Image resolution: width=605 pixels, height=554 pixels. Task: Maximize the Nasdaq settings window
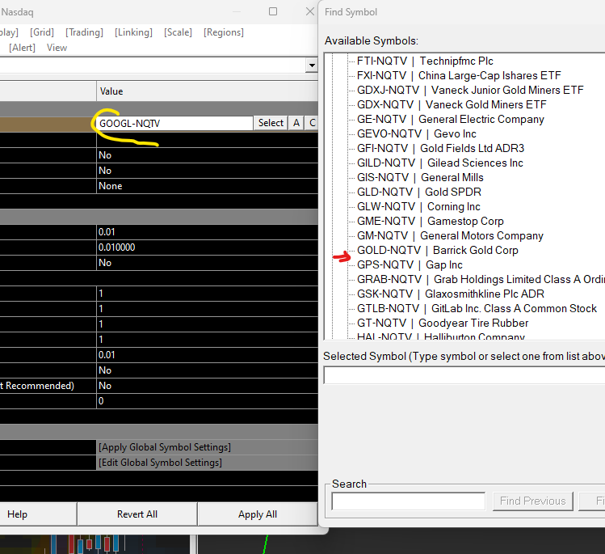point(273,11)
